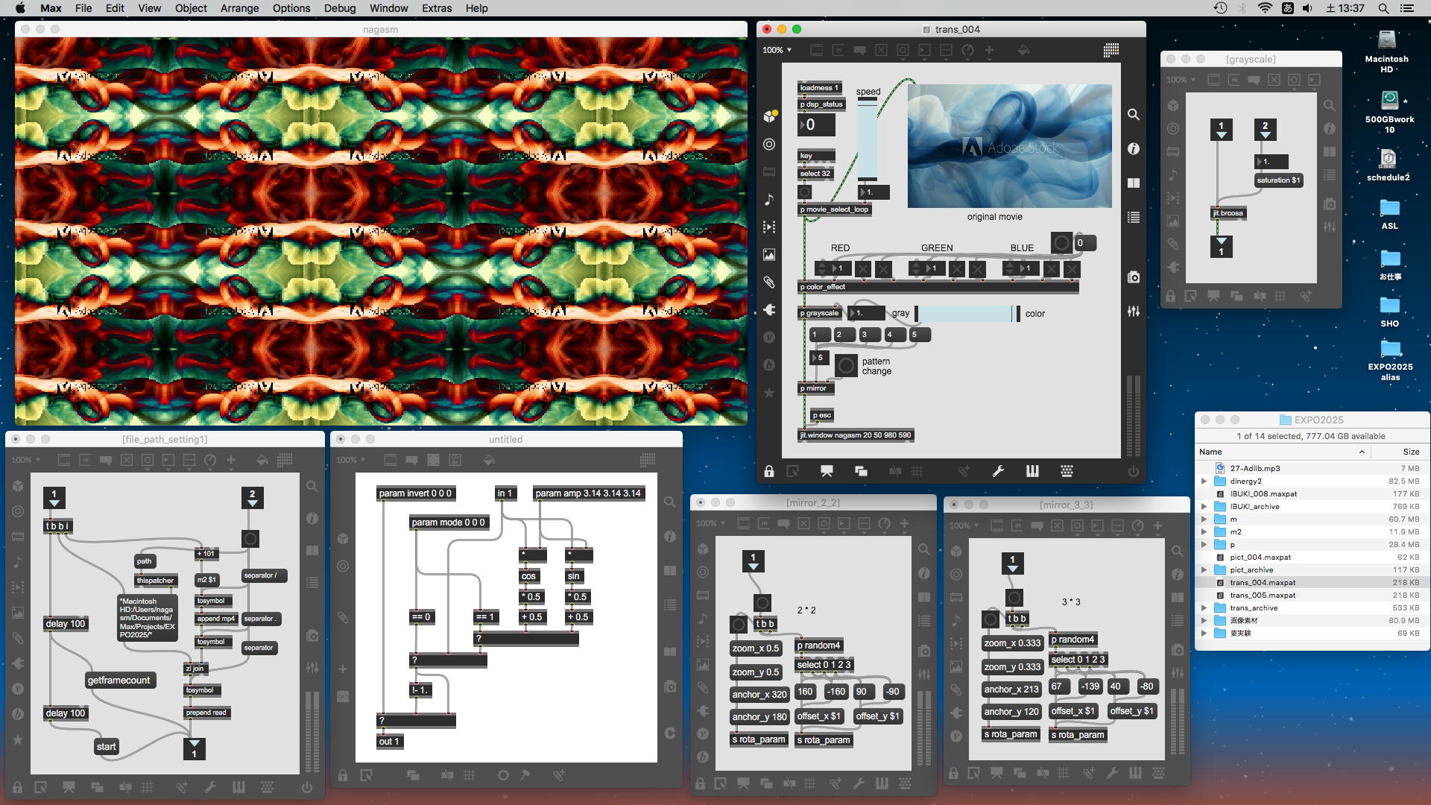Open the Object menu
Image resolution: width=1431 pixels, height=805 pixels.
pos(191,8)
